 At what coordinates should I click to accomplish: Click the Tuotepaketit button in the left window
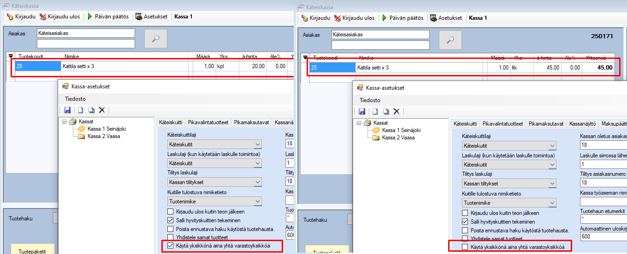(32, 251)
